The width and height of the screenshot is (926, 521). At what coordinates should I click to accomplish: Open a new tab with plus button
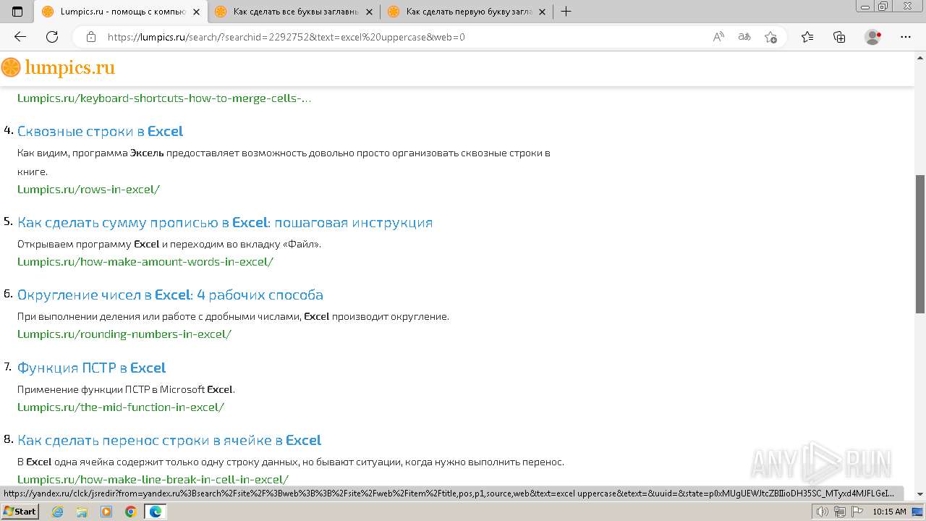click(566, 12)
